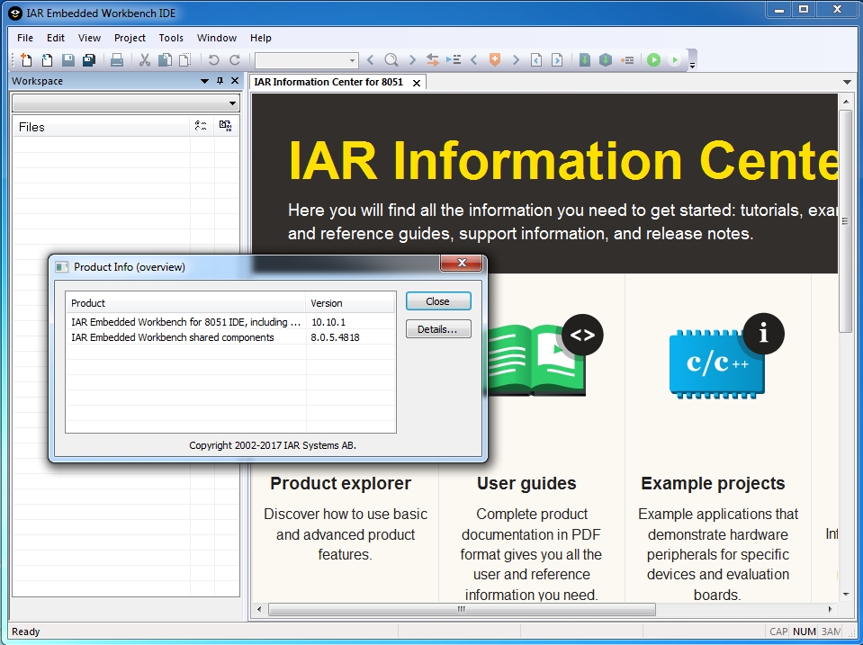This screenshot has height=645, width=863.
Task: Close the IAR Information Center tab
Action: 417,83
